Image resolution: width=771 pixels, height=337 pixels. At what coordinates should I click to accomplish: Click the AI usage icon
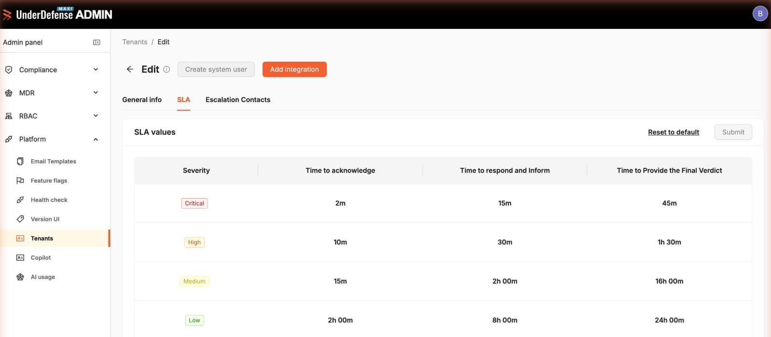[20, 277]
